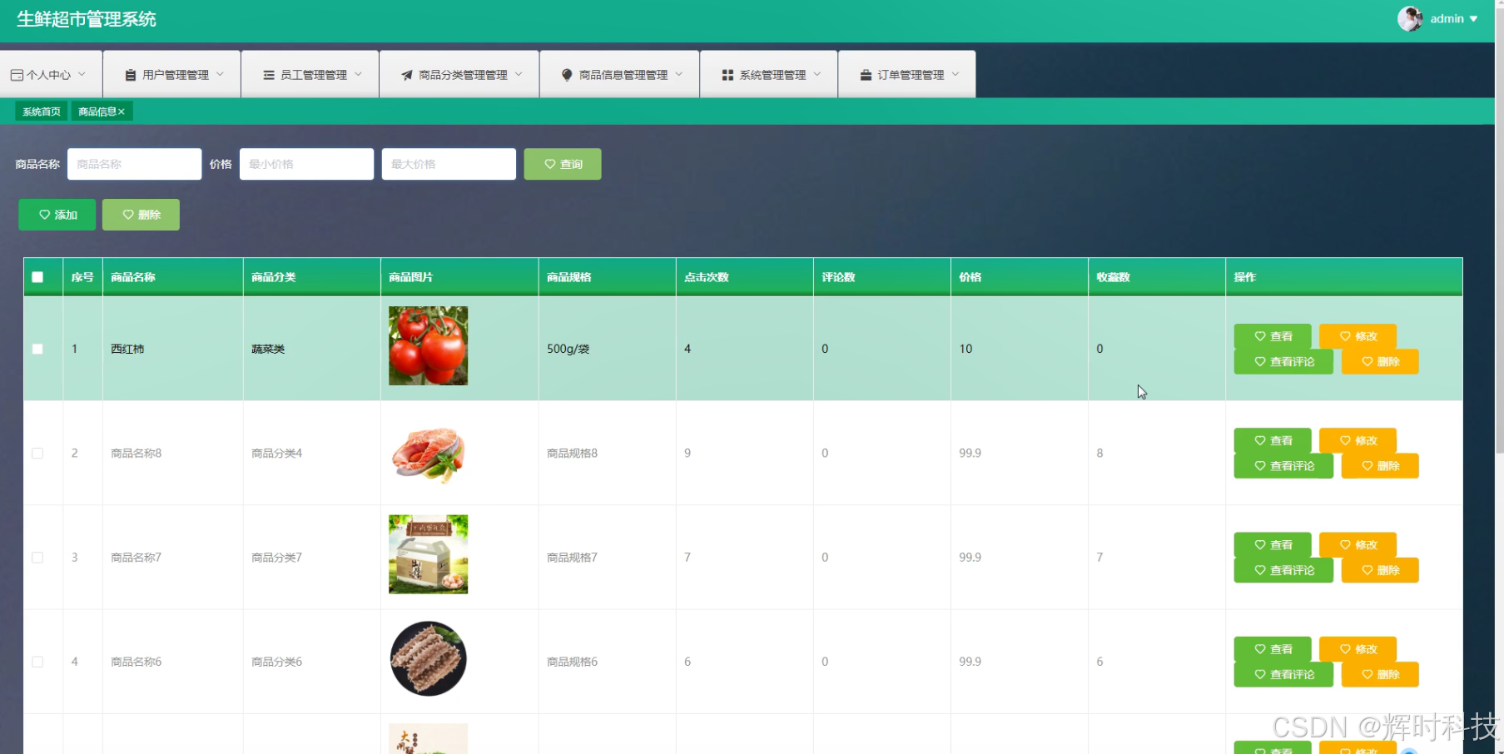Click the 添加 button
This screenshot has width=1504, height=754.
click(57, 215)
